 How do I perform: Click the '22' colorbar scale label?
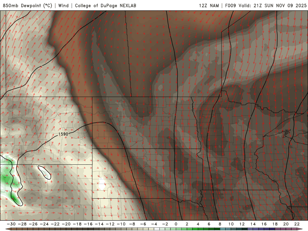pos(297,224)
